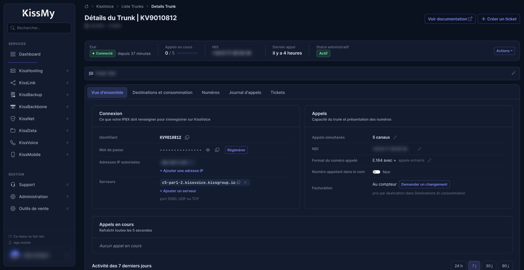Click Demander un changement button
The image size is (524, 270).
tap(424, 185)
